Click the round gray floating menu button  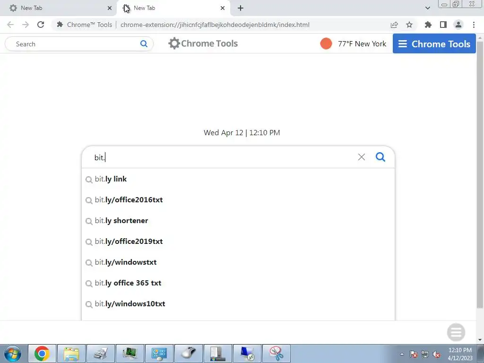[x=456, y=332]
